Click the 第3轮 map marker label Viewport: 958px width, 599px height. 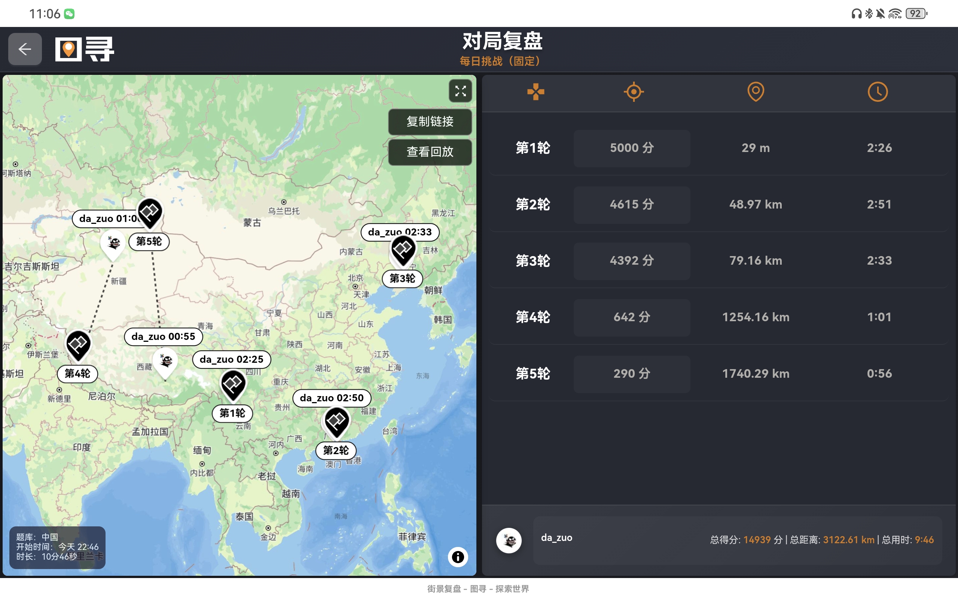tap(402, 279)
